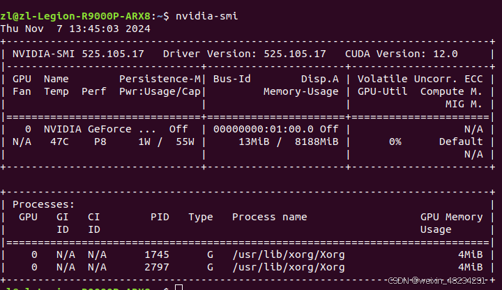Click the 'Process name' column header

click(270, 217)
